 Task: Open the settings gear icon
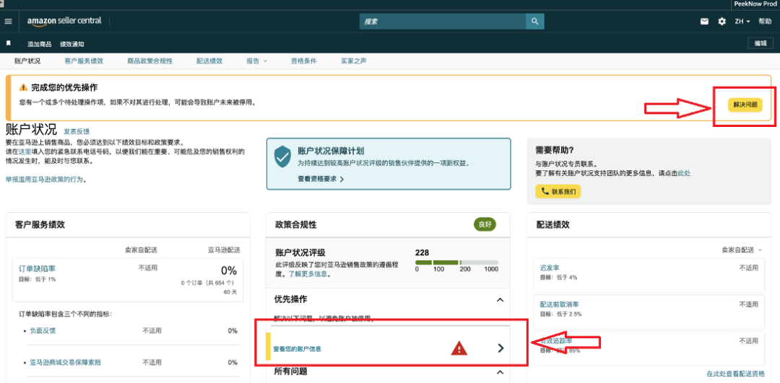721,22
